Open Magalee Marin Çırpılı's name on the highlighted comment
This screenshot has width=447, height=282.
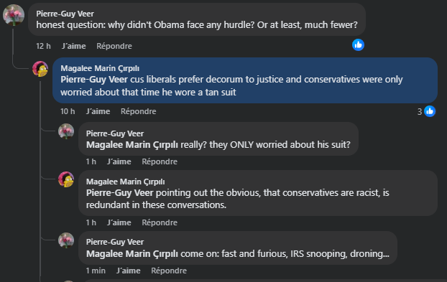tap(100, 68)
